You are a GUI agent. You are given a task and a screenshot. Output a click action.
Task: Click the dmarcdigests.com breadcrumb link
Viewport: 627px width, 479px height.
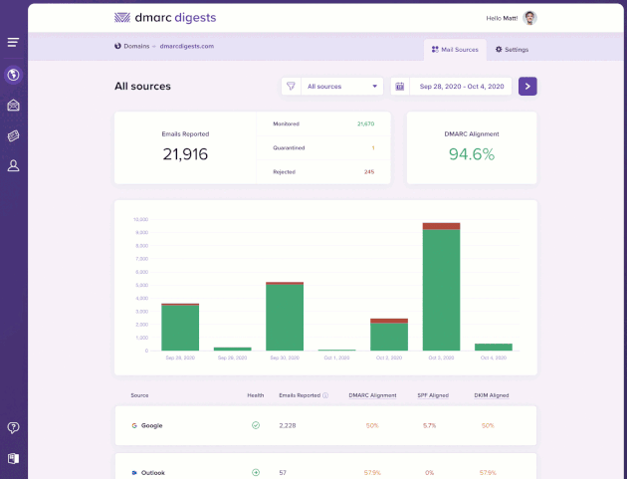pos(187,46)
